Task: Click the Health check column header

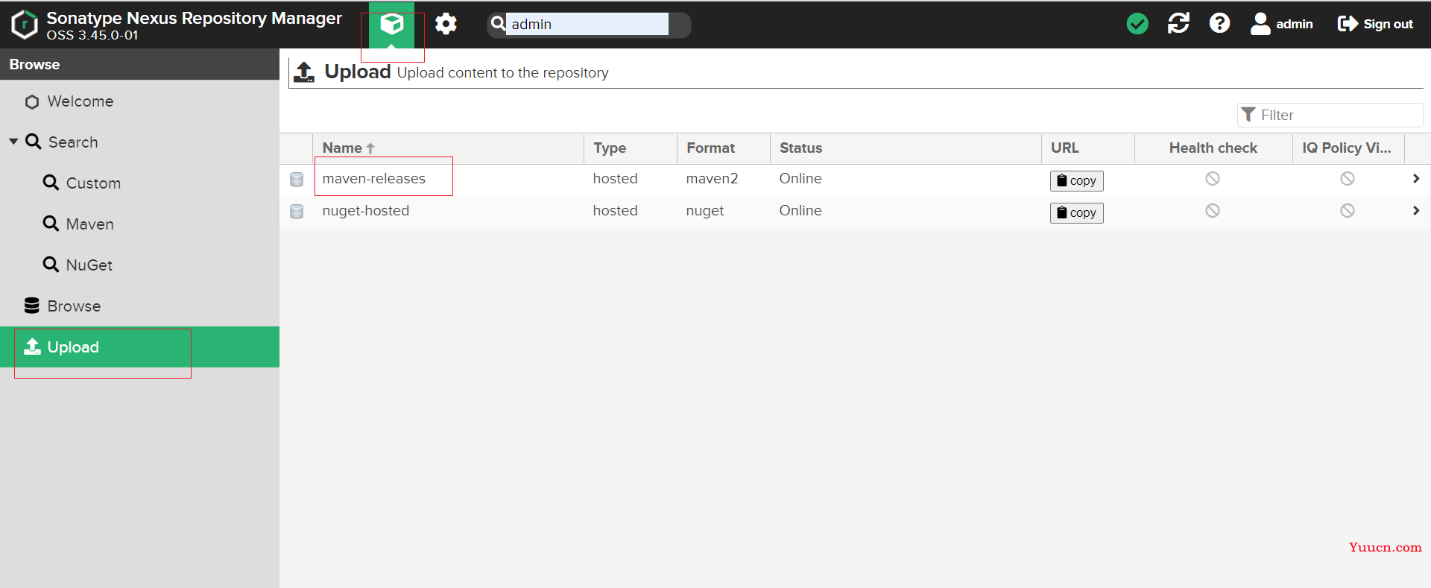Action: click(1213, 148)
